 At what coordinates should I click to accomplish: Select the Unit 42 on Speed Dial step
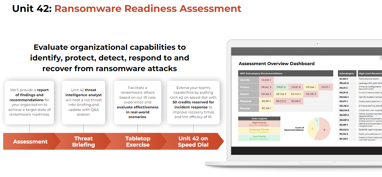(193, 142)
